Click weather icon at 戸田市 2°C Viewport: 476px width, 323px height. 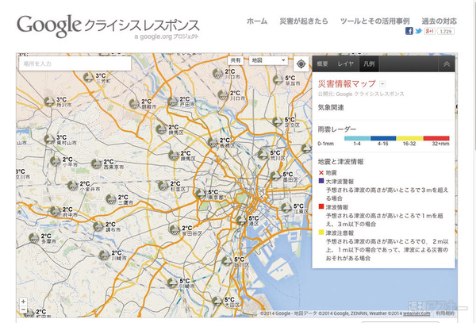click(173, 101)
